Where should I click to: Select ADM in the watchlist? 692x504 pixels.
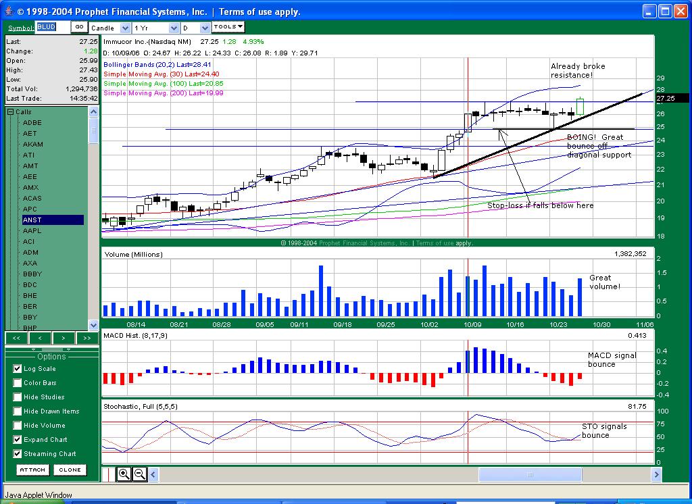[x=30, y=253]
